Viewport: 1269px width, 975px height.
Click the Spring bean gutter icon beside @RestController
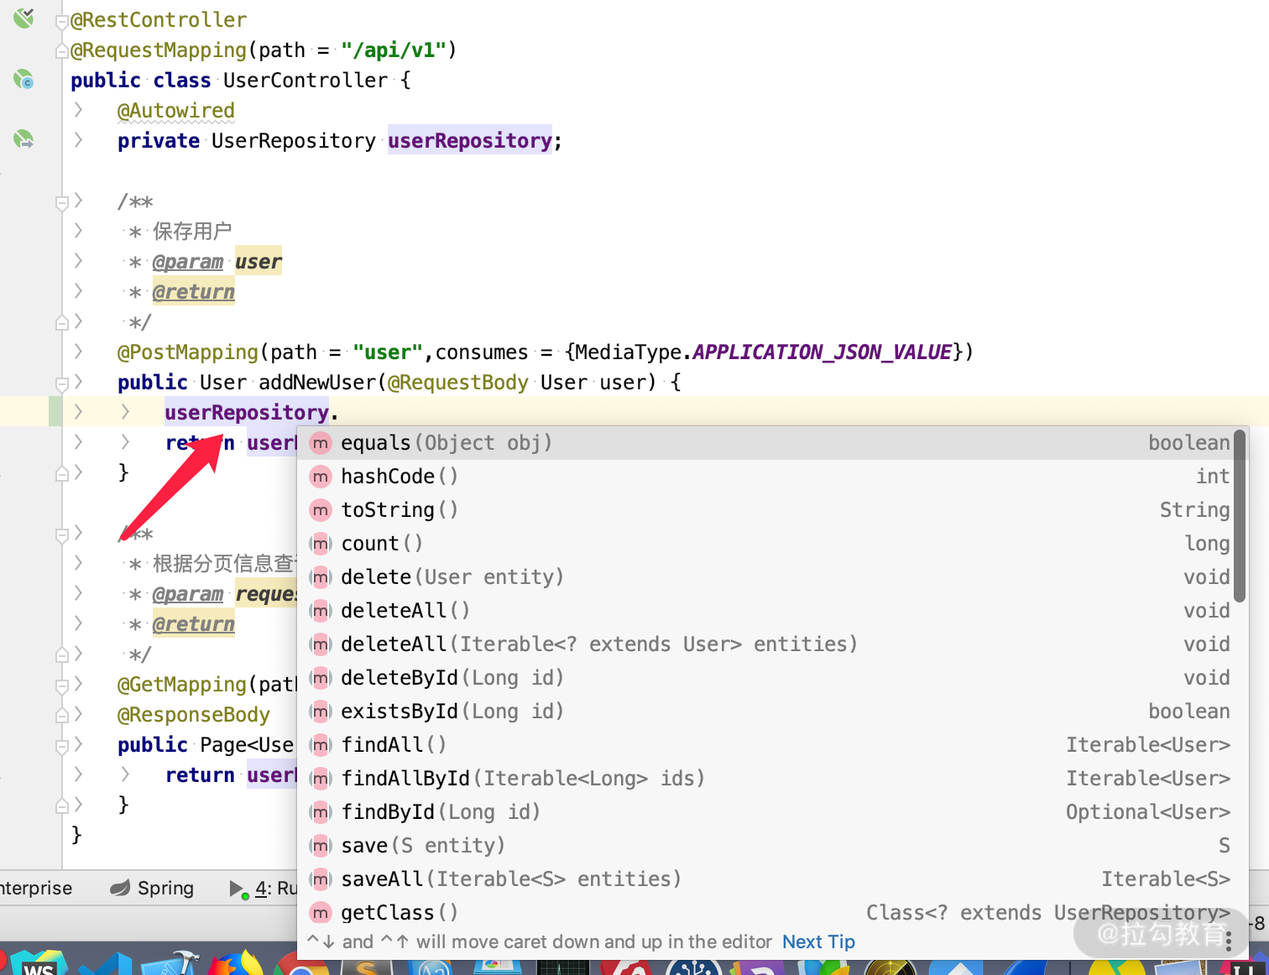pos(23,18)
